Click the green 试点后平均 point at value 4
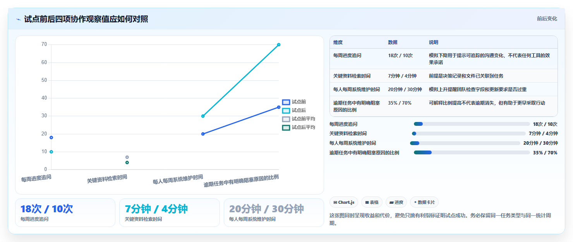Image resolution: width=573 pixels, height=242 pixels. [x=127, y=162]
